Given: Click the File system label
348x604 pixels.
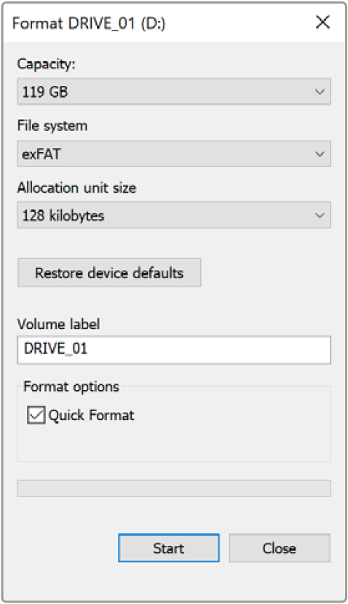Looking at the screenshot, I should pos(52,126).
